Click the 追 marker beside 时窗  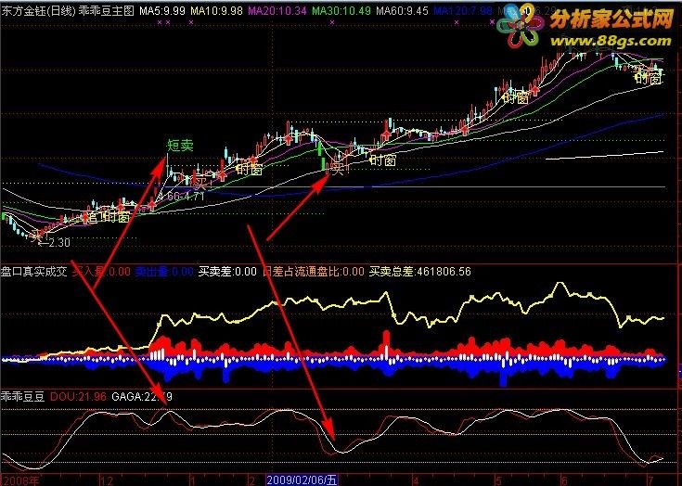pyautogui.click(x=93, y=216)
